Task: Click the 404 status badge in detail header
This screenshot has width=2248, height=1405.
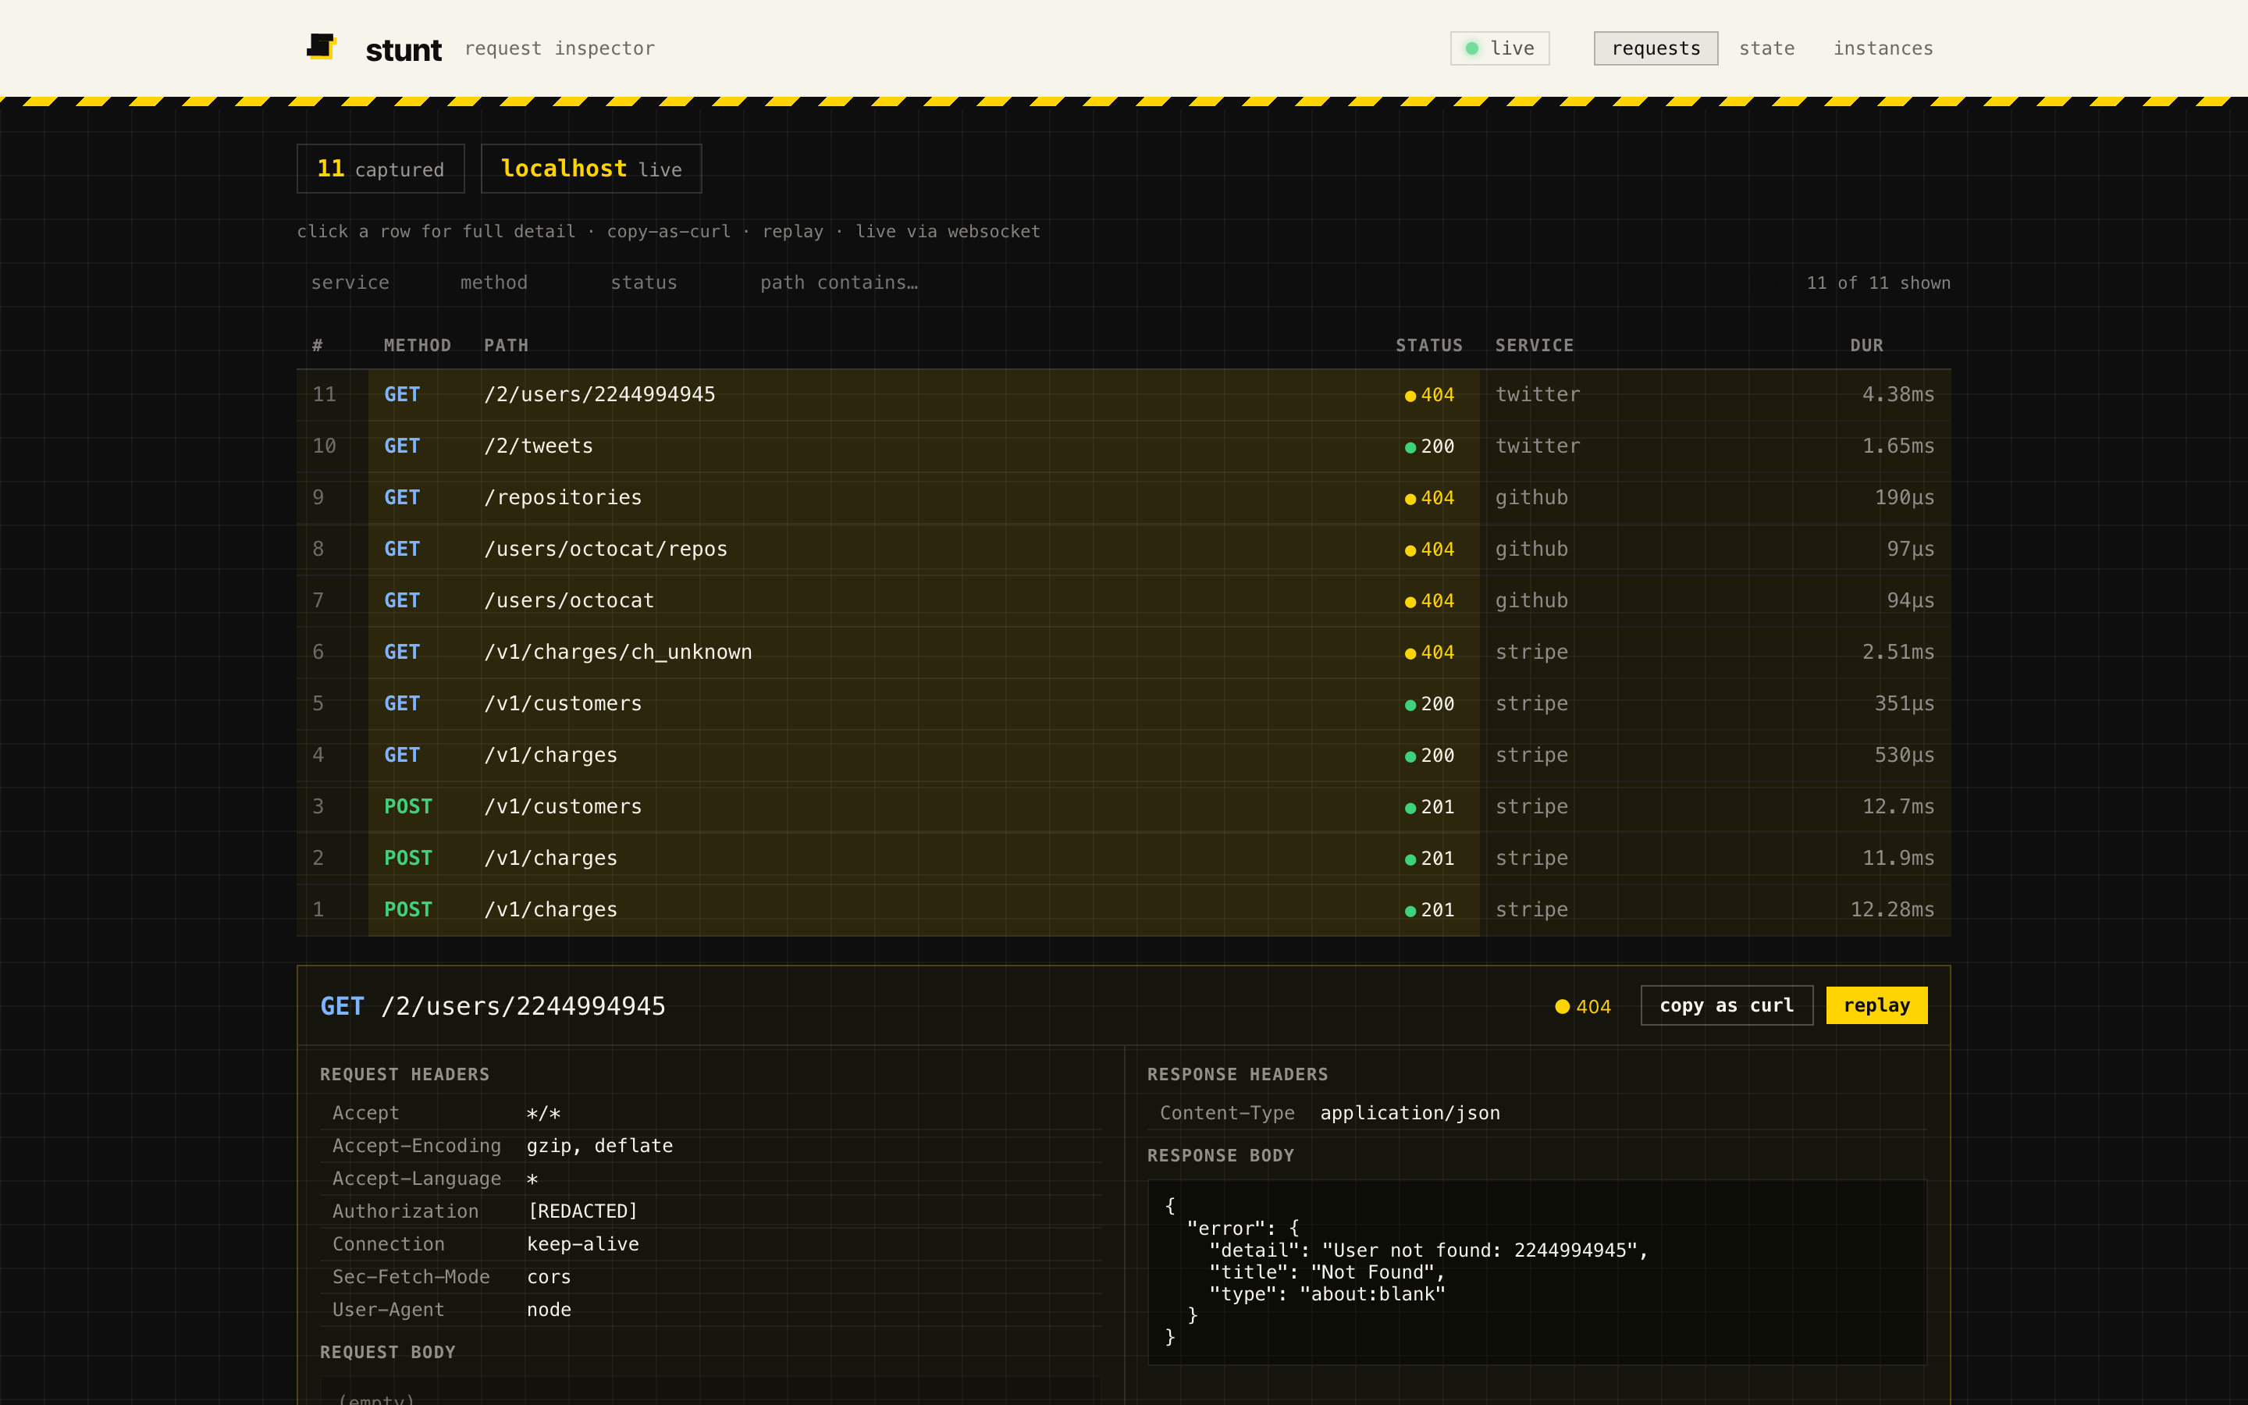Action: point(1583,1006)
